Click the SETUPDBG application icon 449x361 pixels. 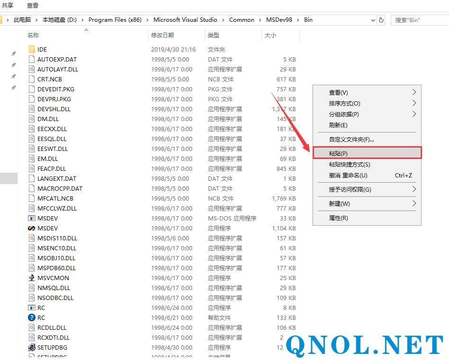32,348
